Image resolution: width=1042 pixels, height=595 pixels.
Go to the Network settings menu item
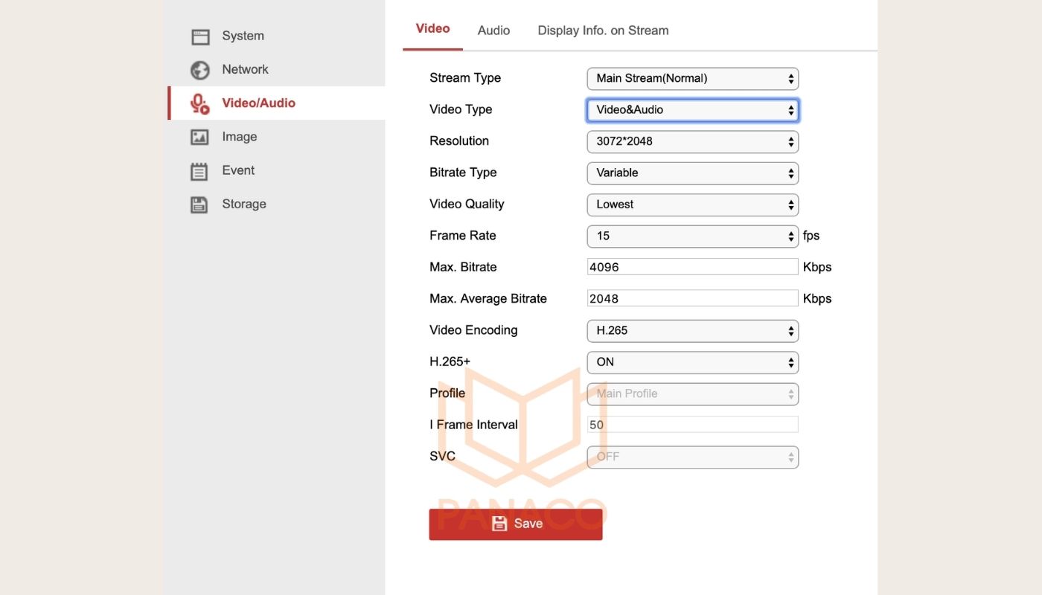[245, 70]
